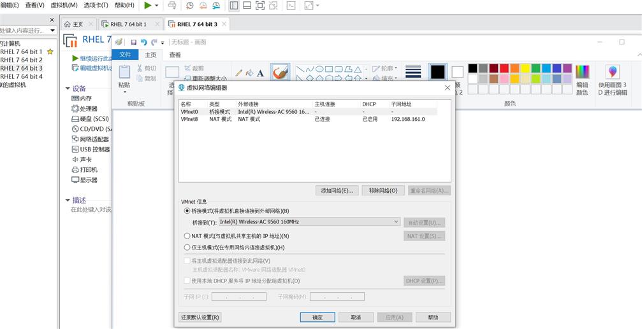This screenshot has height=329, width=642.
Task: Select the NAT mode radio button
Action: 187,236
